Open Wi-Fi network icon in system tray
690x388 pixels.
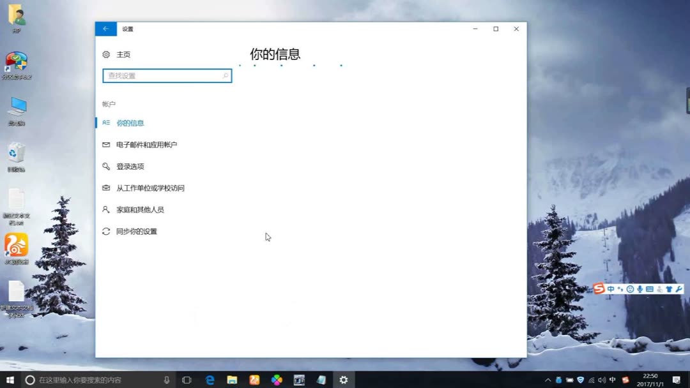592,380
